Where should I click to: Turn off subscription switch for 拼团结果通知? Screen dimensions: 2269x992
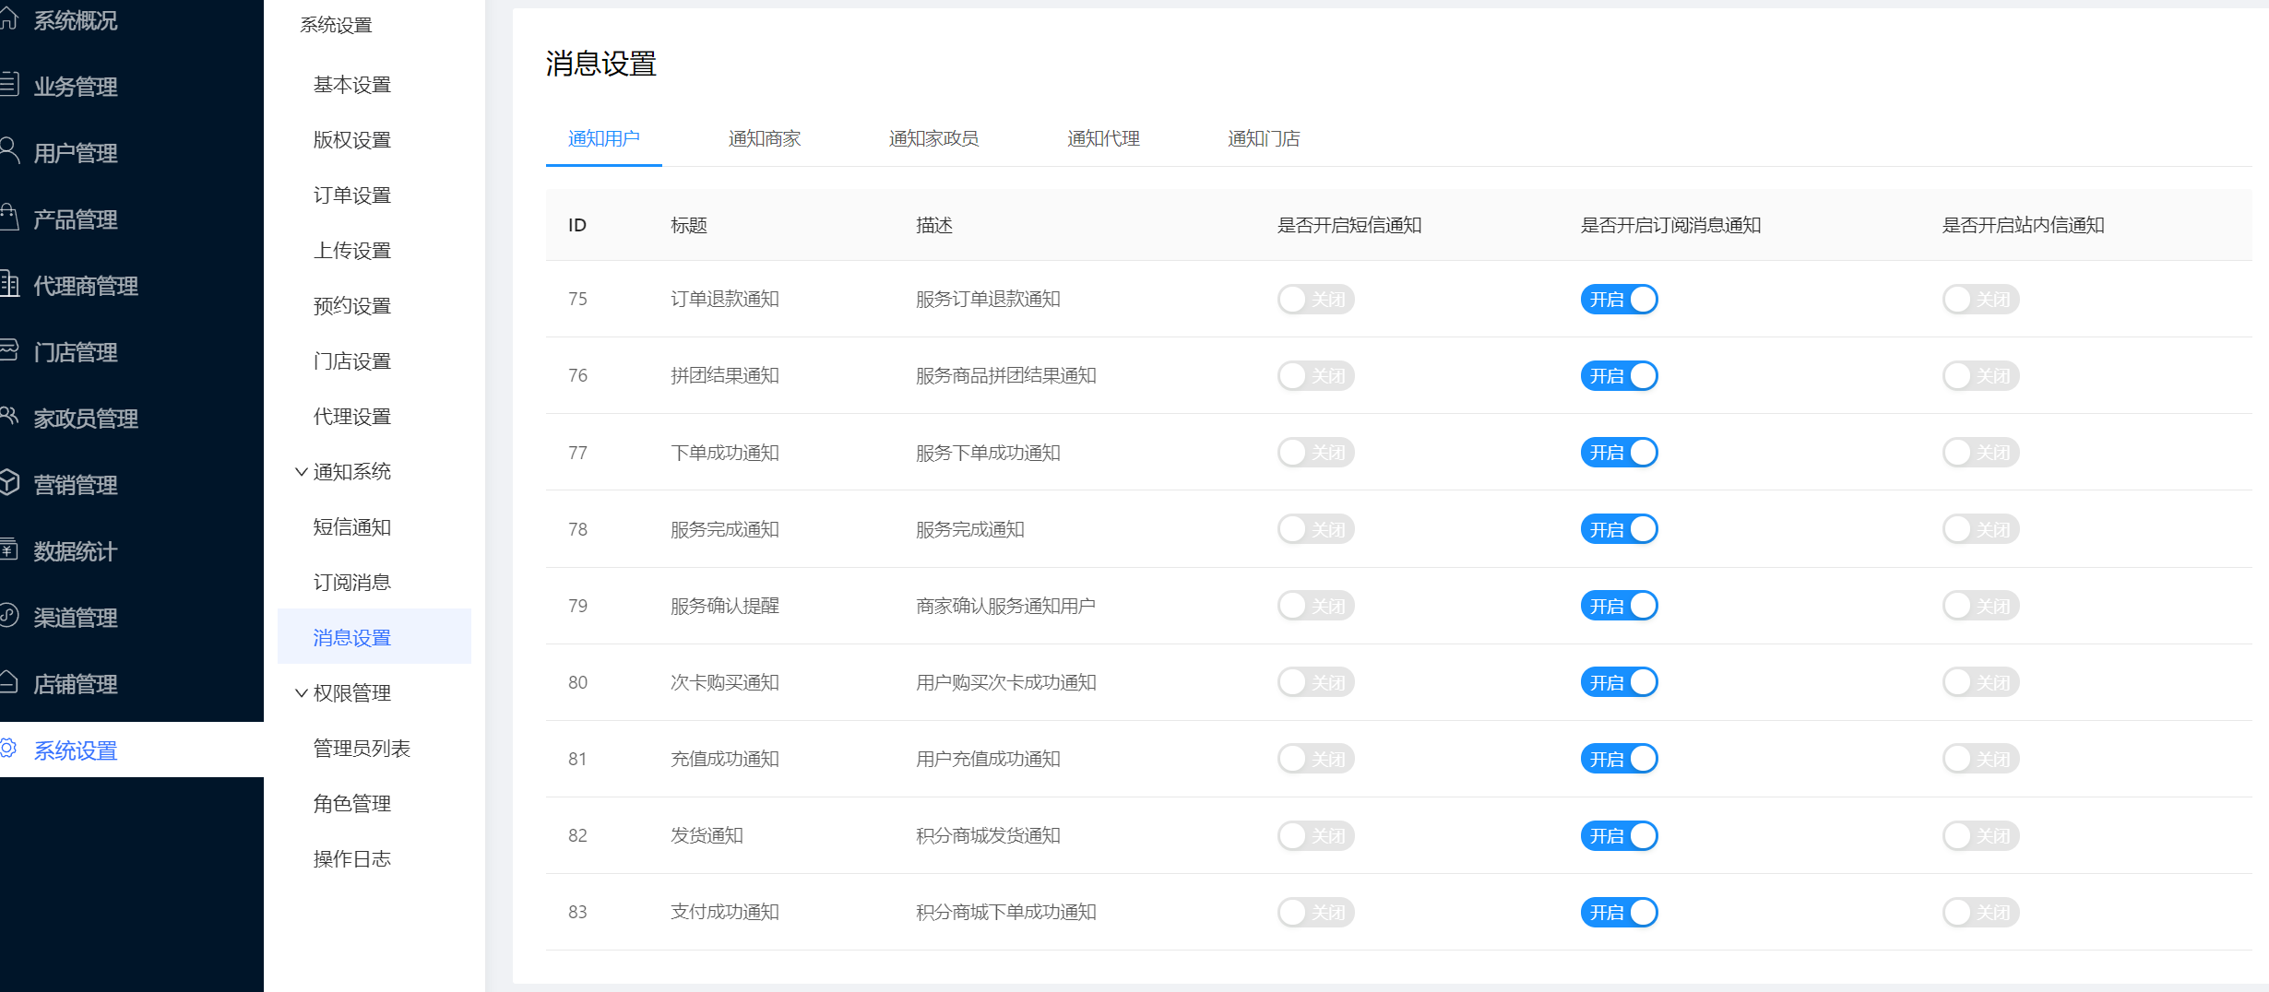[1619, 376]
